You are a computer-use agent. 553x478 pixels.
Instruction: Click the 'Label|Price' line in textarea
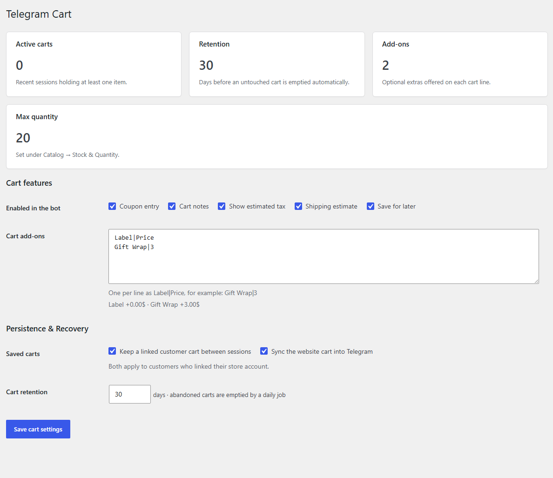click(x=134, y=237)
